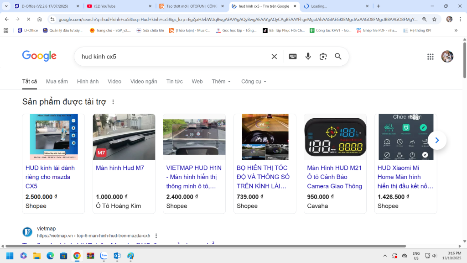The height and width of the screenshot is (263, 467).
Task: Click the HUD M21 product thumbnail
Action: [335, 137]
